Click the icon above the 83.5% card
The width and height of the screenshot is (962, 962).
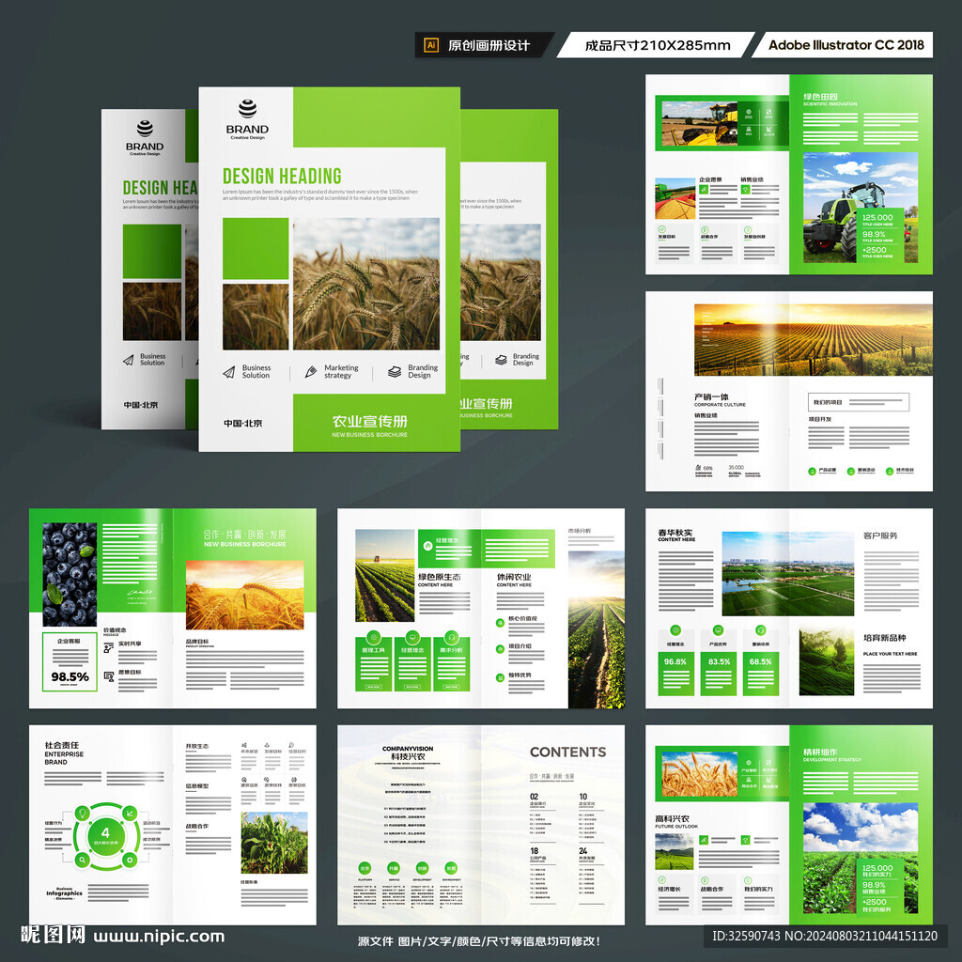click(718, 630)
